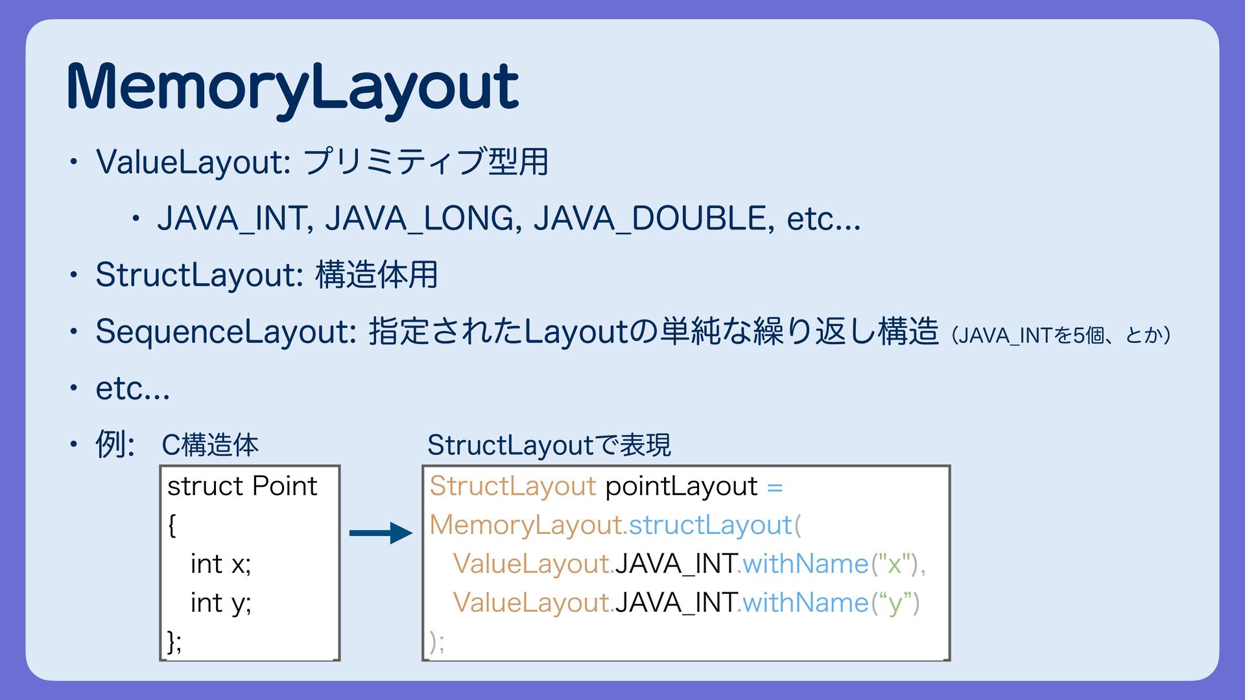Viewport: 1245px width, 700px height.
Task: Click the etc... bullet item
Action: point(133,388)
